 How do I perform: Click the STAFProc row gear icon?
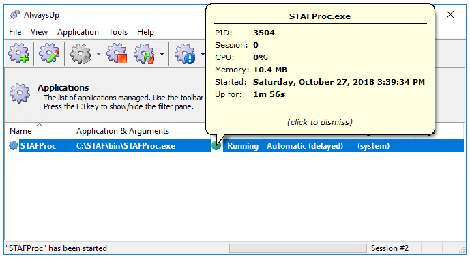pos(13,145)
